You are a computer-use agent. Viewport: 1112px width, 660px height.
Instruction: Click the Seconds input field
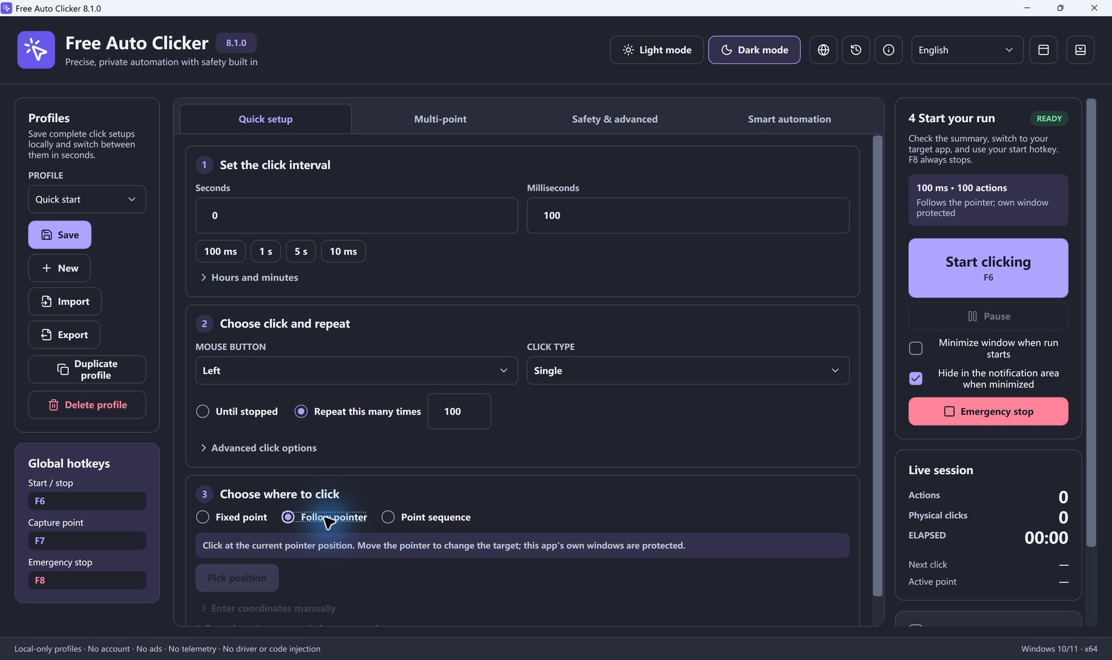coord(356,215)
